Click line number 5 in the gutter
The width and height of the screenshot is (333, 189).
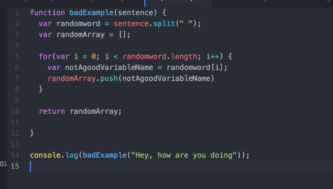point(17,57)
